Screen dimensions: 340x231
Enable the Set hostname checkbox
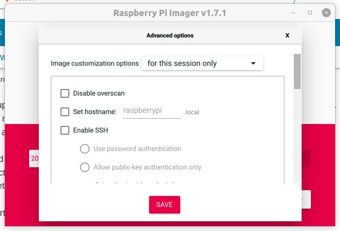pyautogui.click(x=65, y=112)
